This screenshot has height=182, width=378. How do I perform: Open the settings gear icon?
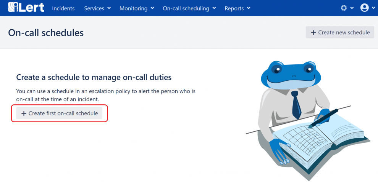coord(344,8)
